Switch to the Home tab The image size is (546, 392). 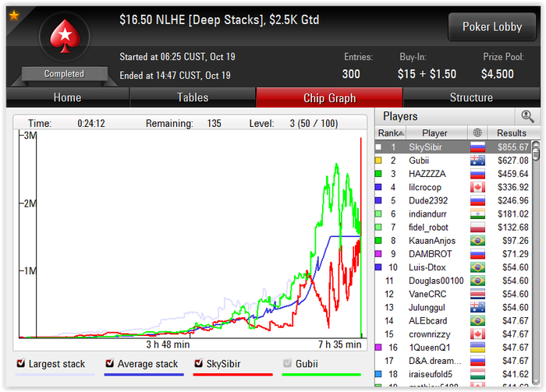click(68, 97)
